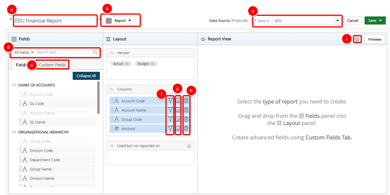
Task: Click the Preview button
Action: coord(375,39)
